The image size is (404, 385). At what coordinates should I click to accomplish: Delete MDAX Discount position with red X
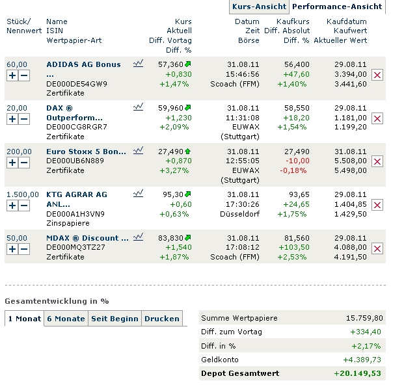click(x=378, y=248)
